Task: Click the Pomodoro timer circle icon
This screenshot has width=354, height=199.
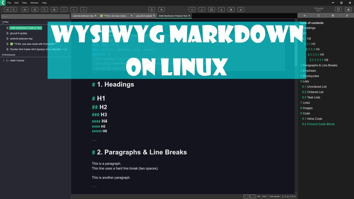Action: [338, 9]
